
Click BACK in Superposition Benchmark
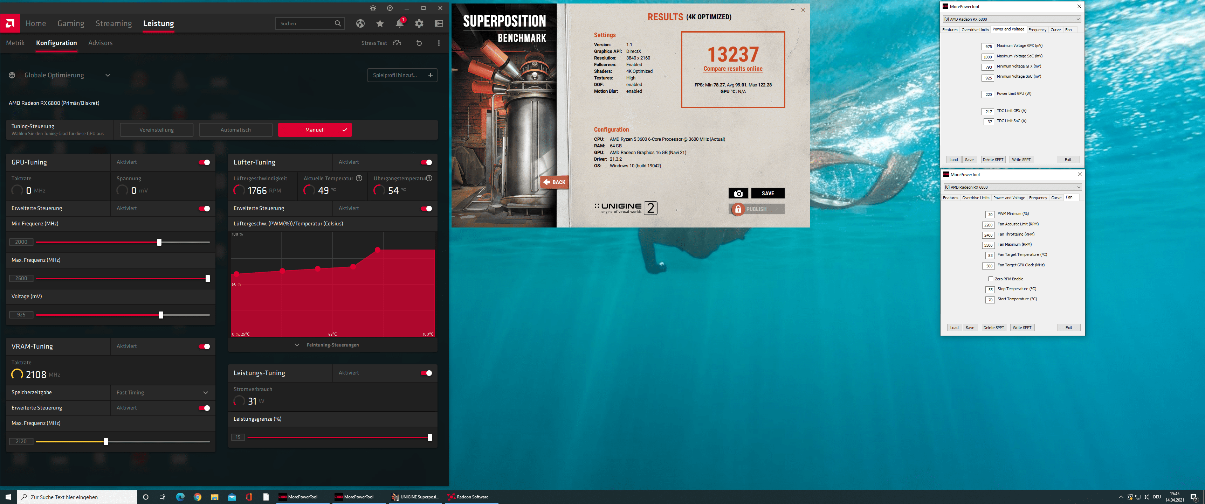pos(554,182)
